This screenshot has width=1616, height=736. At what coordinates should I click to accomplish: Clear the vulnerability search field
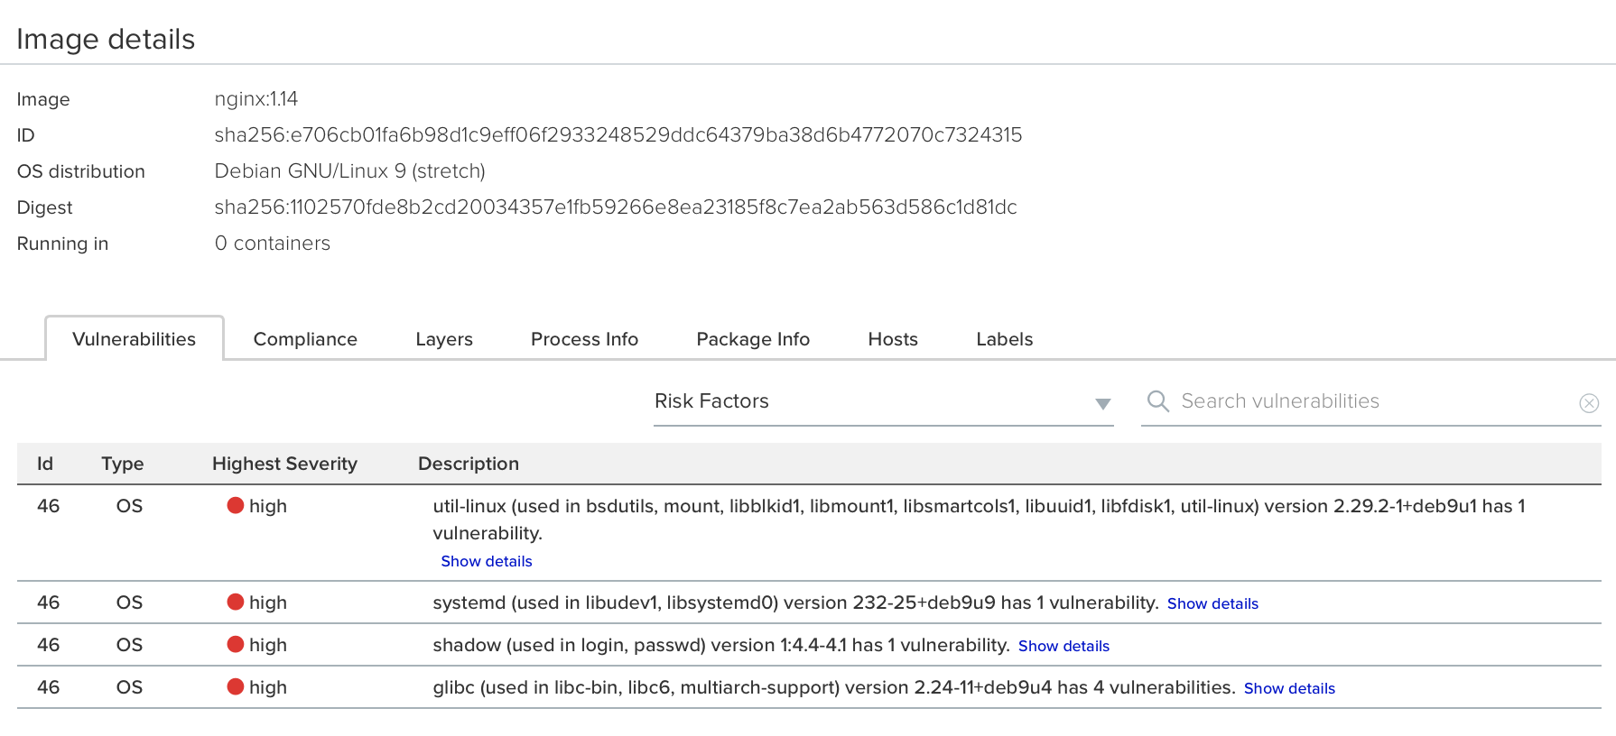pyautogui.click(x=1589, y=403)
